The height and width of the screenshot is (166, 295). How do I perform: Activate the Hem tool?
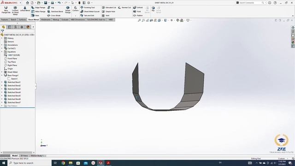pos(35,15)
